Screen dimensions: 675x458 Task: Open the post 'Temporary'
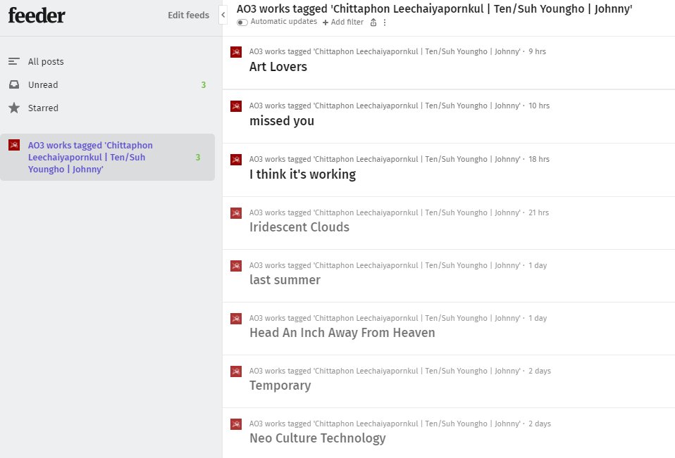(280, 386)
